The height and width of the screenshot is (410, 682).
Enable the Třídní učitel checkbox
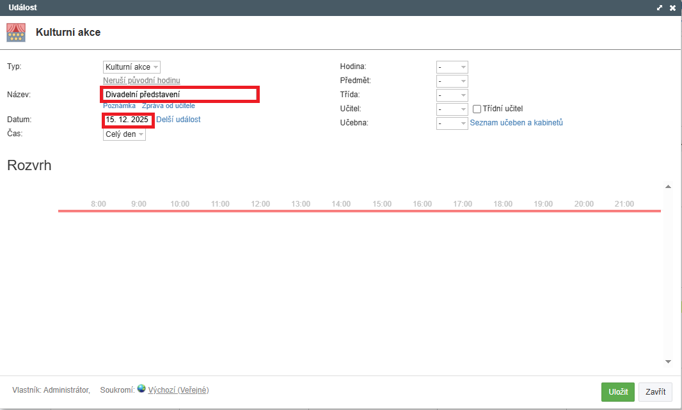(477, 109)
